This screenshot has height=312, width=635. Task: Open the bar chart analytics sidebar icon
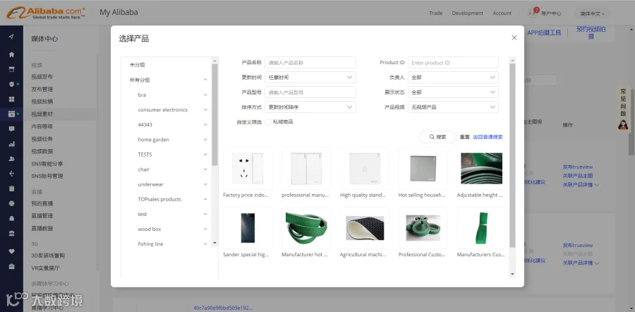coord(12,144)
